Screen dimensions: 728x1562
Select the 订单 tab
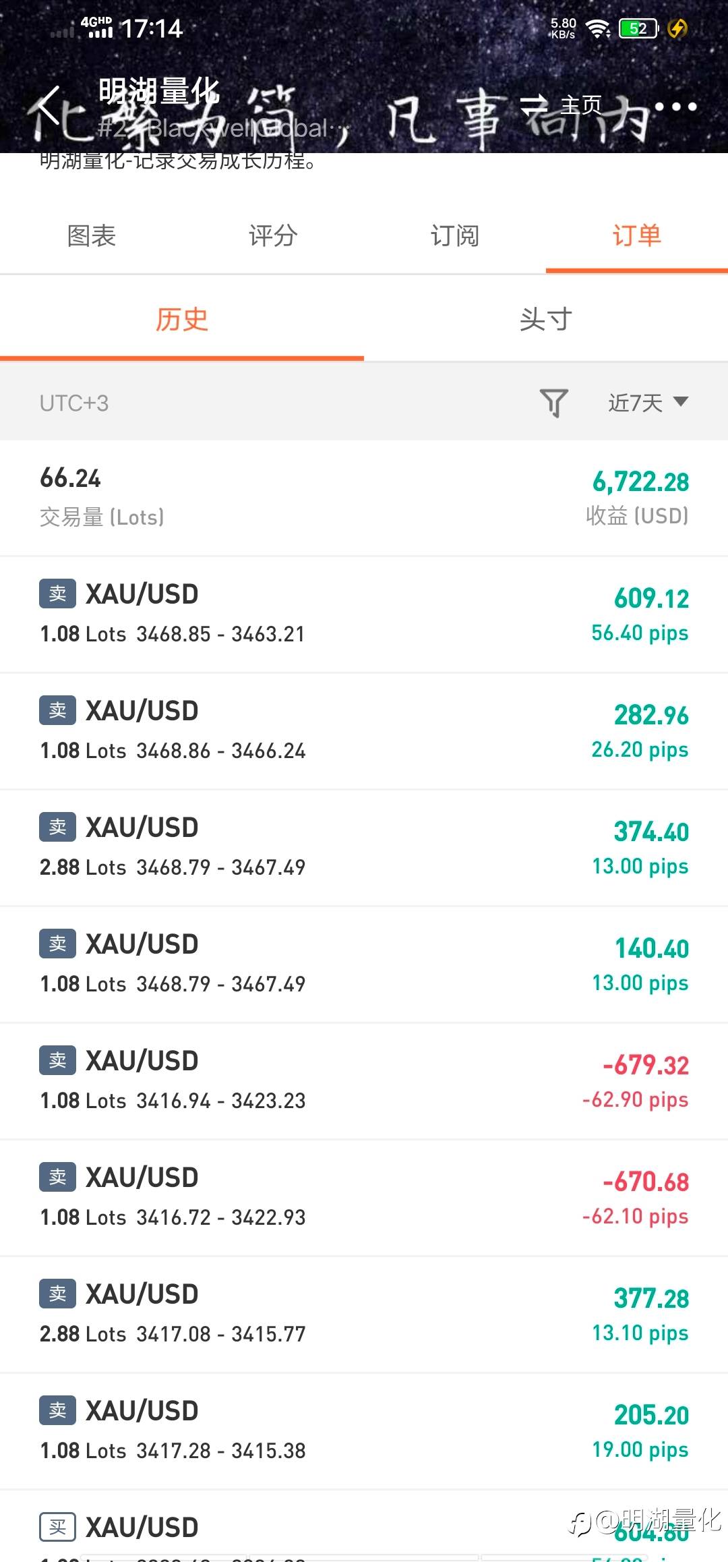tap(637, 236)
